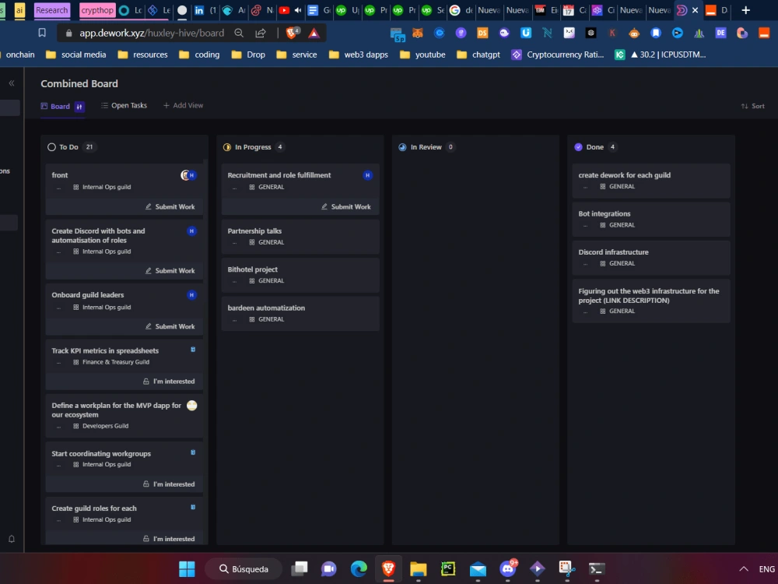
Task: Open the Discord infrastructure card
Action: pos(651,258)
